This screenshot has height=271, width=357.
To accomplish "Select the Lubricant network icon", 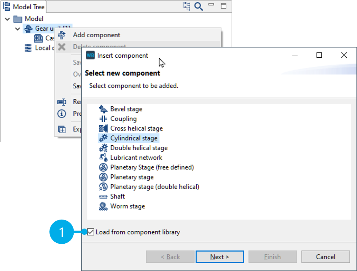I will 103,158.
